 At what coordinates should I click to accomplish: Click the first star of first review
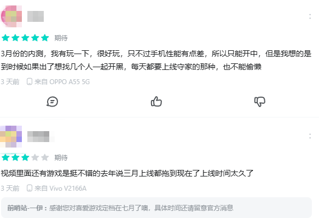[5, 38]
